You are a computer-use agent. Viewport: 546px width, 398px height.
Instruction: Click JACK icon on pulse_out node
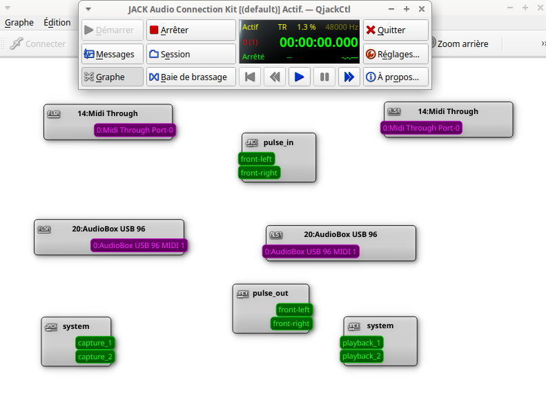click(243, 294)
